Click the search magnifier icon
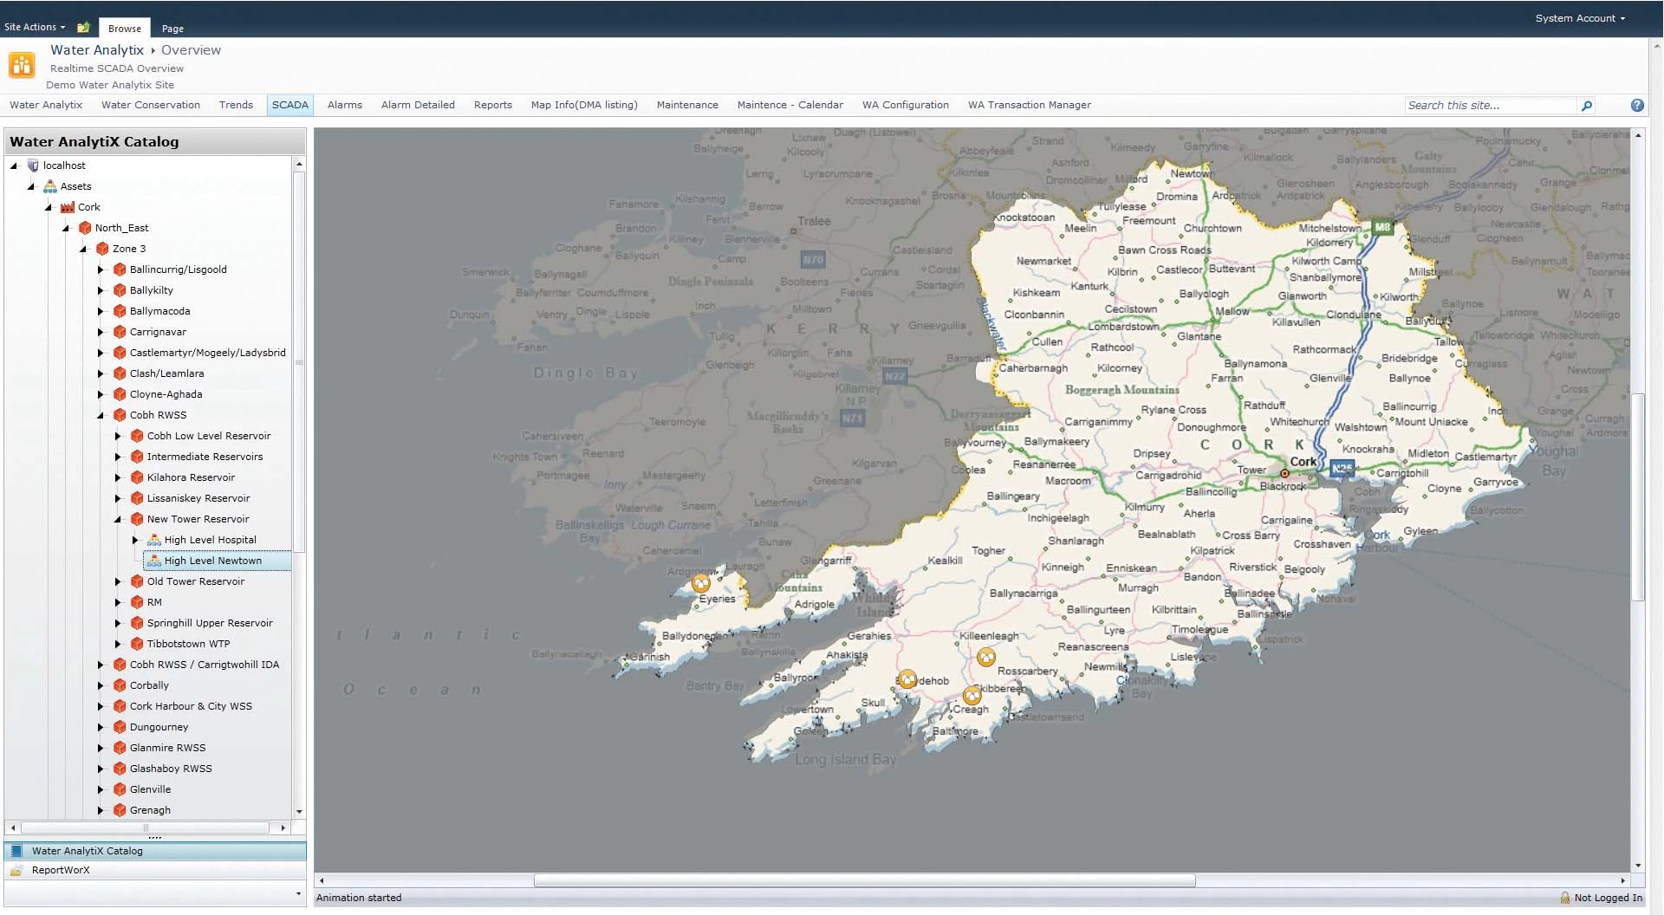 pyautogui.click(x=1586, y=105)
